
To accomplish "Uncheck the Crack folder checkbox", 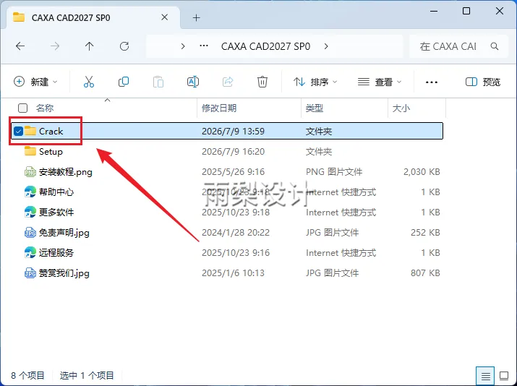I will tap(19, 131).
